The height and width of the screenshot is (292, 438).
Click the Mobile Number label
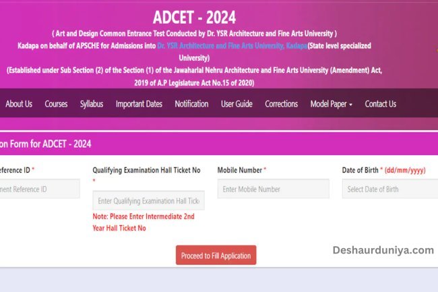point(240,170)
